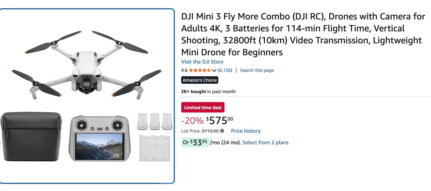The image size is (431, 191).
Task: Click the struck-through $719.00 list price
Action: (210, 131)
